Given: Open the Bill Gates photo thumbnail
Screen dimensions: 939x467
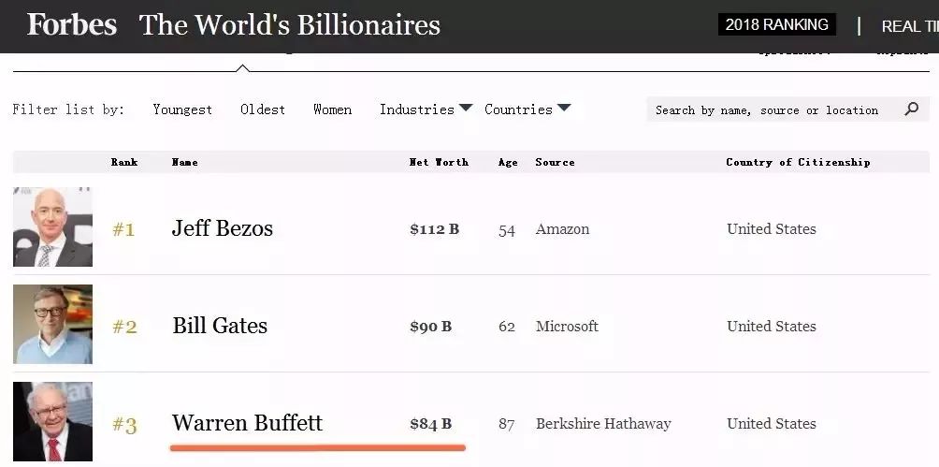Looking at the screenshot, I should point(52,325).
